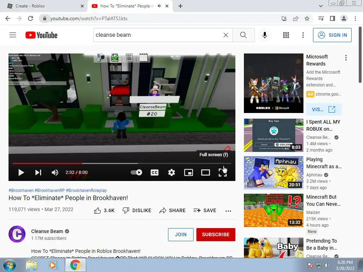363x272 pixels.
Task: Open Cleanse Beam channel name link
Action: [47, 231]
